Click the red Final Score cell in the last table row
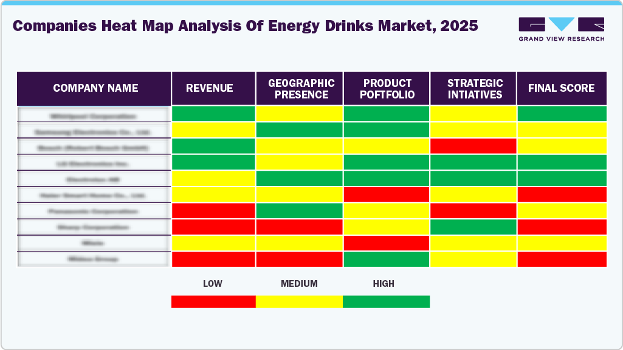623x350 pixels. 562,259
